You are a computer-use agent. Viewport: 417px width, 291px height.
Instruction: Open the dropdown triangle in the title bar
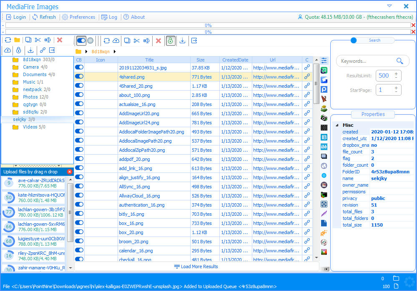[389, 6]
